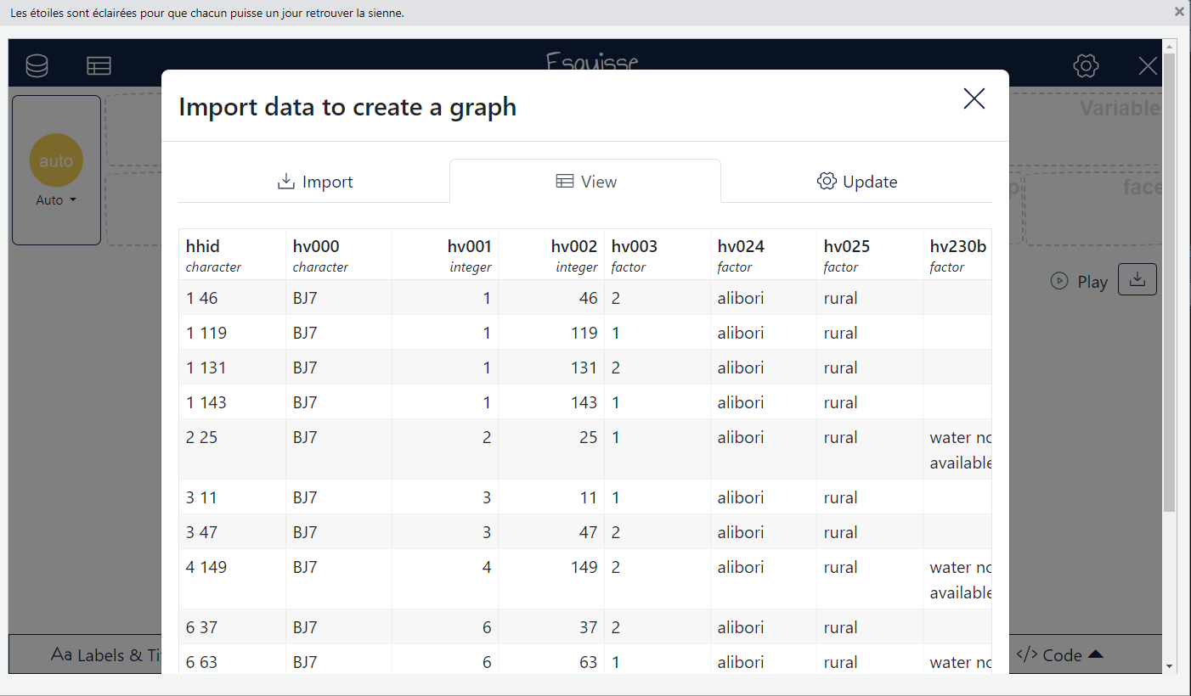1191x696 pixels.
Task: Click the download icon button next to Play
Action: pos(1137,279)
